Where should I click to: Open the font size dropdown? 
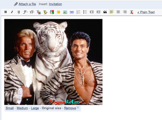(x=32, y=12)
